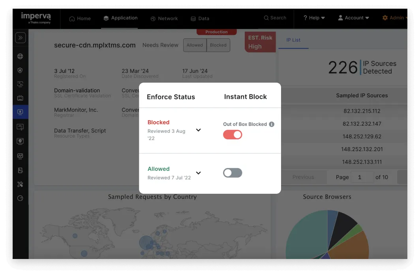
Task: Click the Blocked status label in the popup
Action: (x=158, y=122)
